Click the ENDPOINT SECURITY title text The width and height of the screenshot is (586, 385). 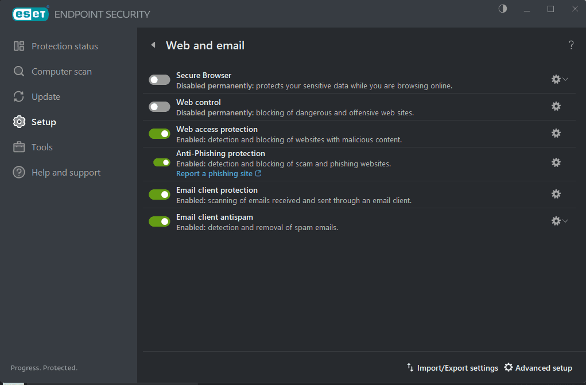point(102,14)
